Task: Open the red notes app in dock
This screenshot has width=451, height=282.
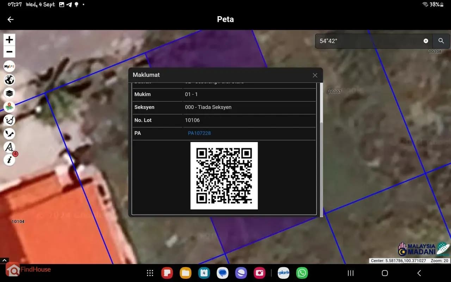Action: pos(167,273)
